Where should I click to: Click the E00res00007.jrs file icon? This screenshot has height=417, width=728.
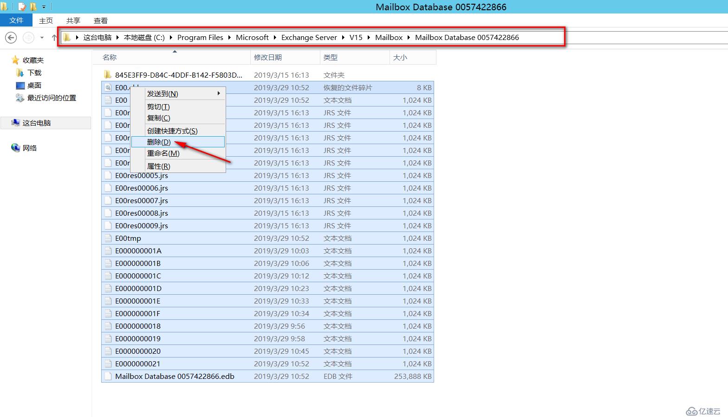point(108,200)
